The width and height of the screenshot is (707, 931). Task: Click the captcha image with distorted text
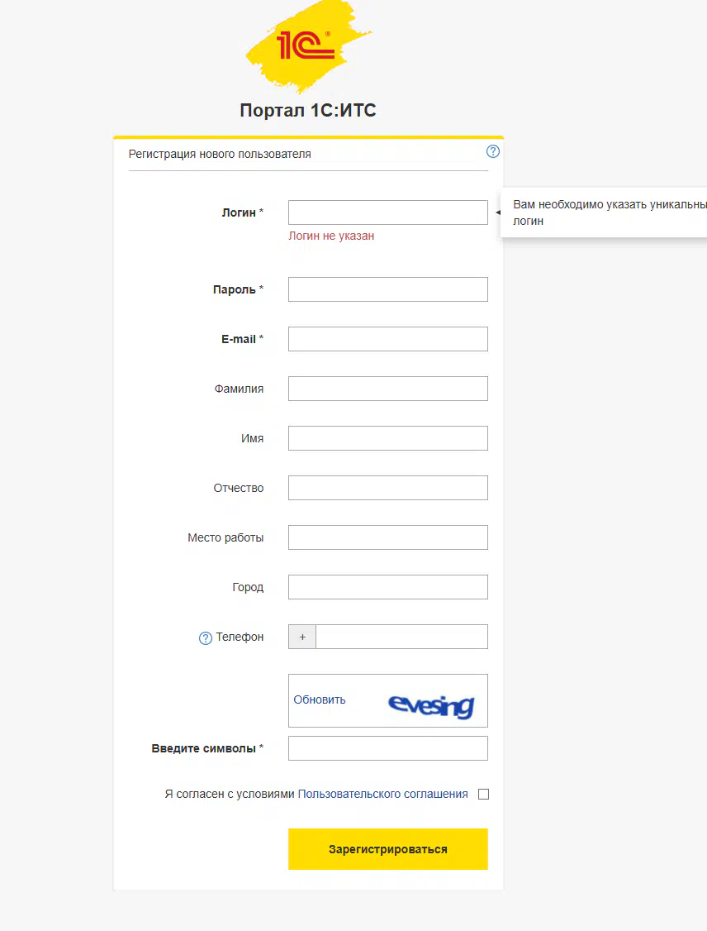[x=431, y=705]
